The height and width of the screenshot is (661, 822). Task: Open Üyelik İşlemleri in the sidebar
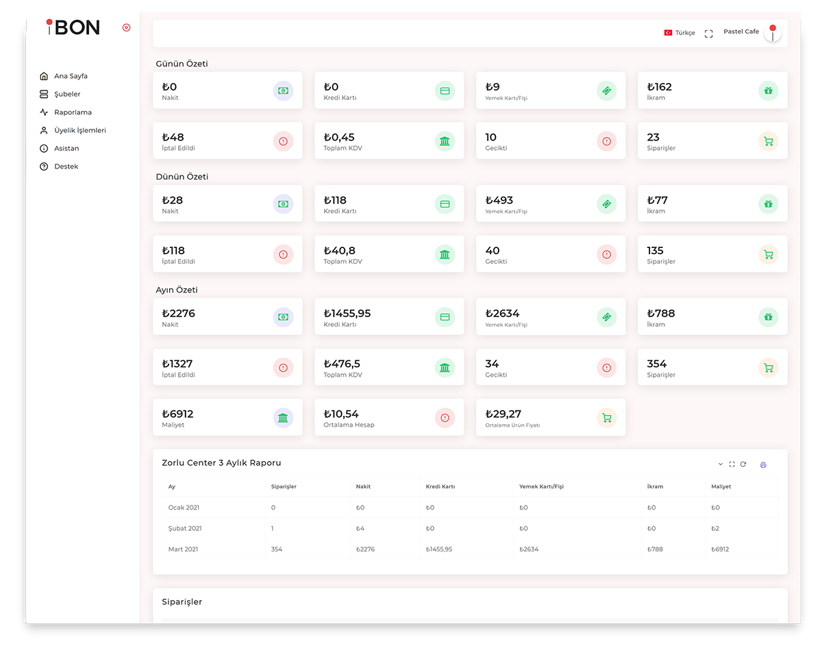[79, 130]
